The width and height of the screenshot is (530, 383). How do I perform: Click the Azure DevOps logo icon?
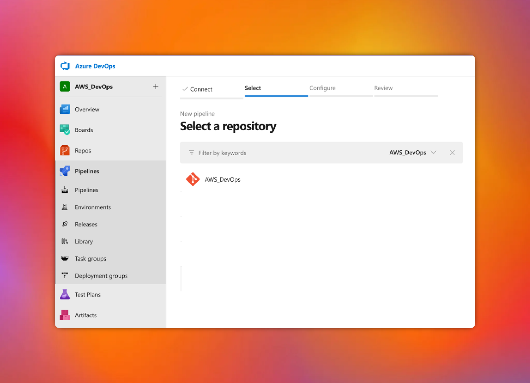coord(65,66)
